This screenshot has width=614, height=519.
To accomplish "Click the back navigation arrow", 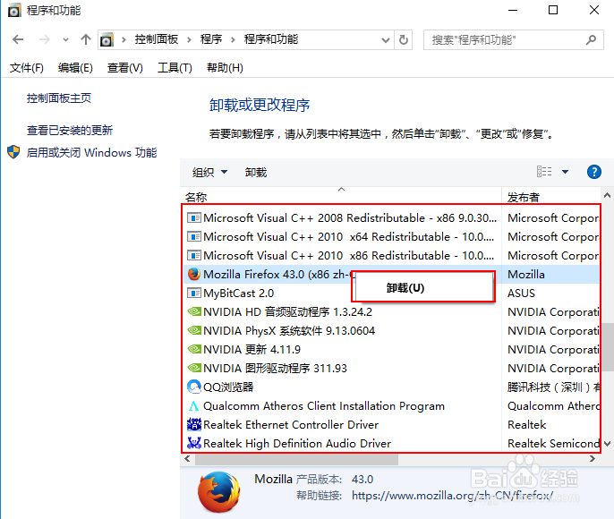I will 18,39.
